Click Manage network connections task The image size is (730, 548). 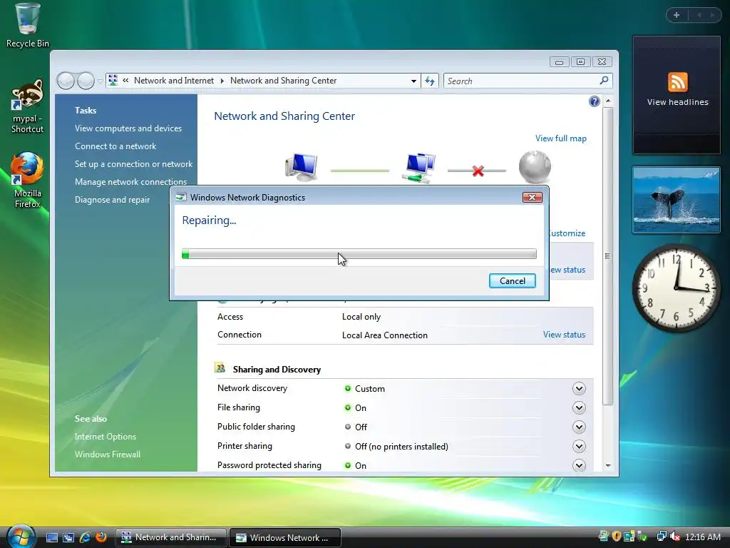click(x=131, y=182)
